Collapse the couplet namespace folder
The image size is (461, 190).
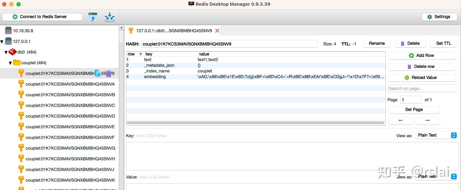(x=10, y=63)
